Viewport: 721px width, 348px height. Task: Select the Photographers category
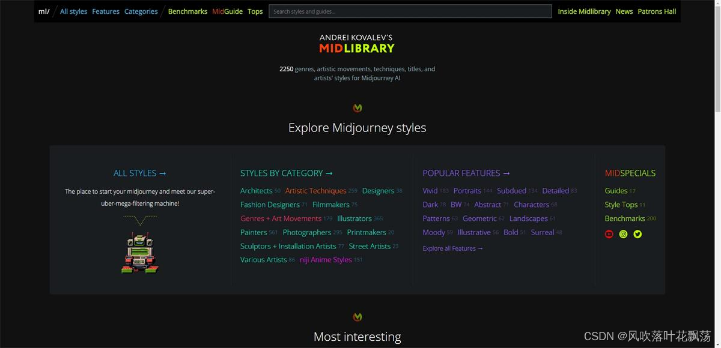coord(307,232)
